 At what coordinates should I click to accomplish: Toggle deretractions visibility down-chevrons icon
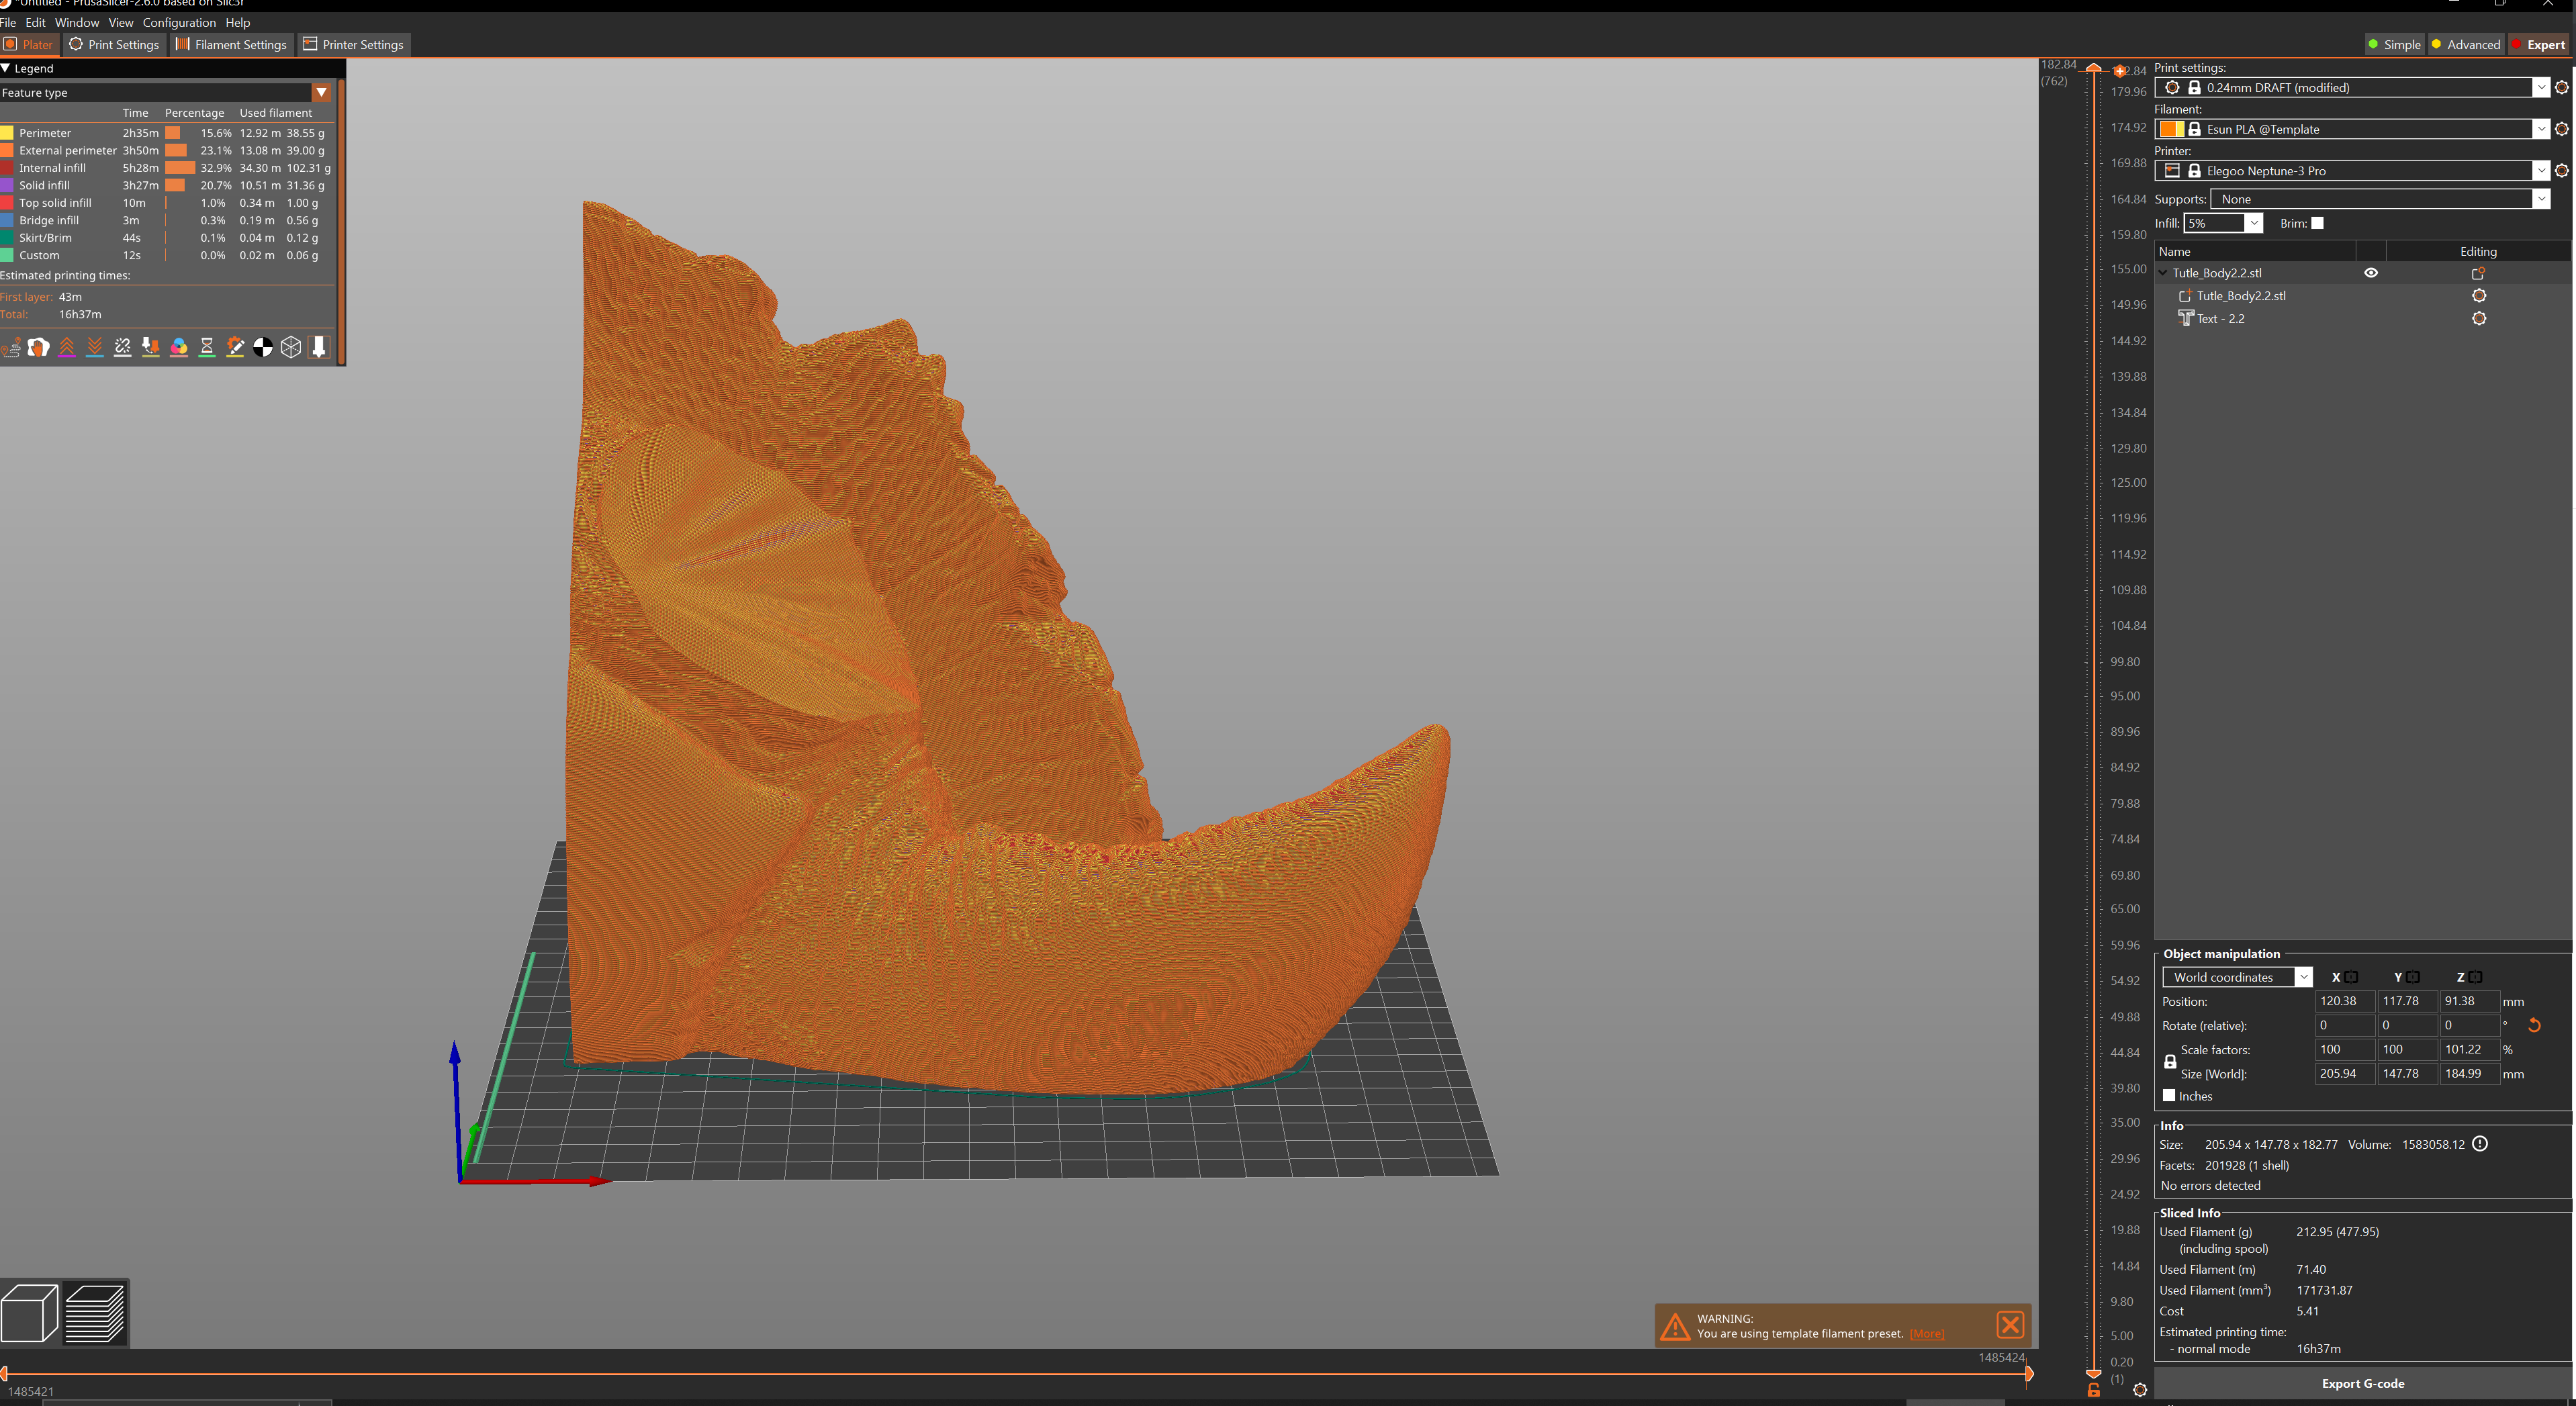pyautogui.click(x=95, y=347)
